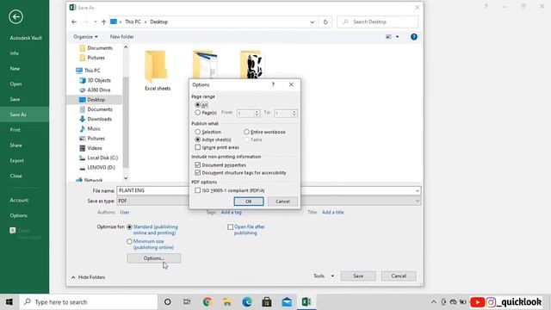This screenshot has width=551, height=310.
Task: Open the Organize dropdown menu
Action: [85, 36]
